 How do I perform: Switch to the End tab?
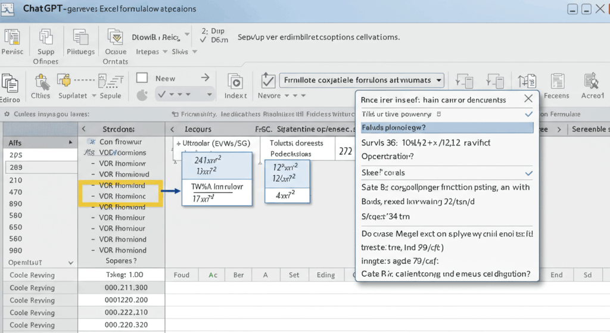tap(556, 275)
